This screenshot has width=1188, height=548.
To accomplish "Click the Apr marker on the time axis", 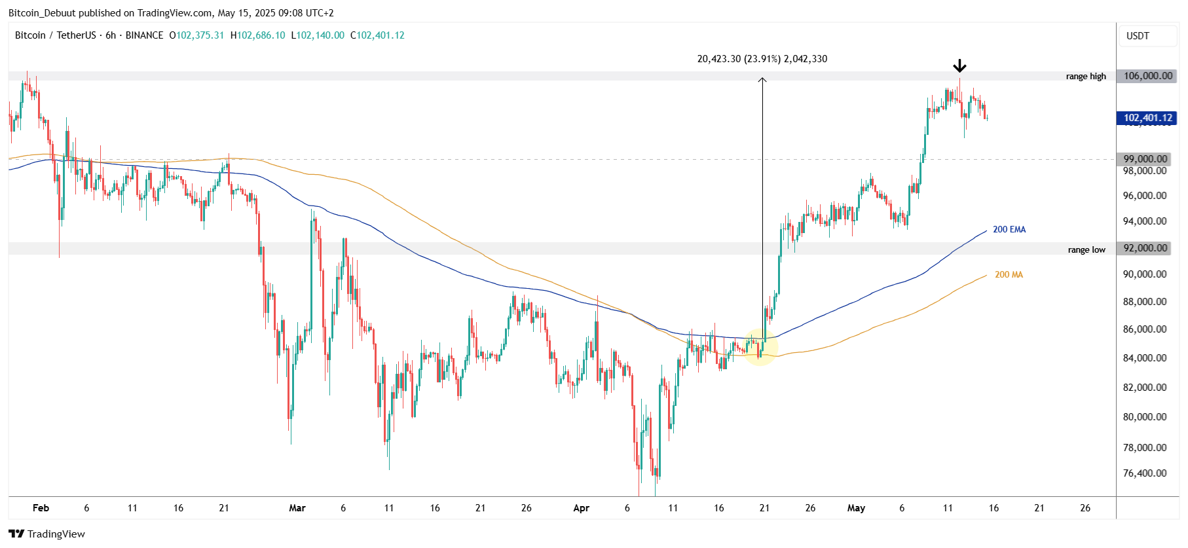I will click(x=581, y=508).
